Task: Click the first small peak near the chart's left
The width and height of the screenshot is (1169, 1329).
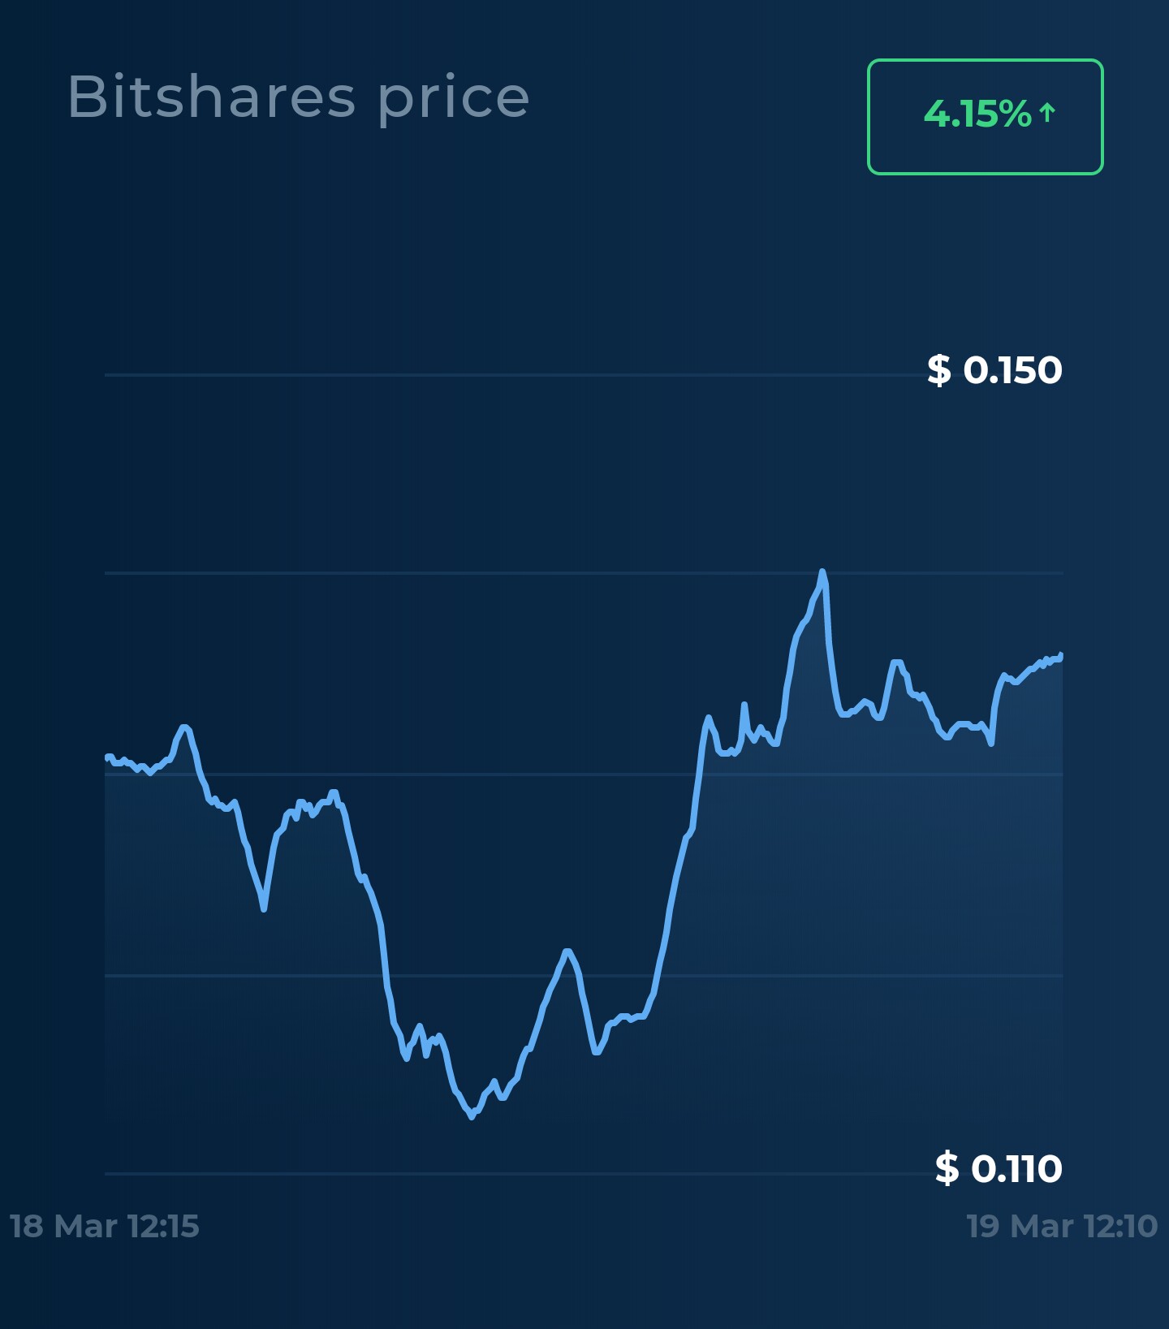Action: 184,727
